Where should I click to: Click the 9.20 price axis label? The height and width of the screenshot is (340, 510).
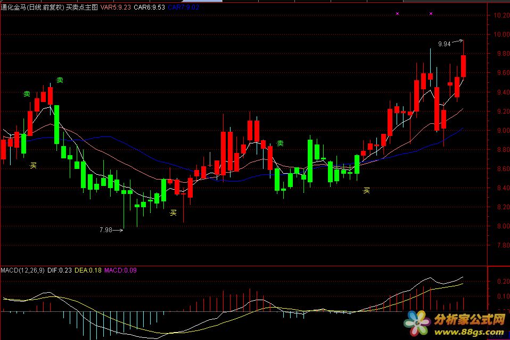(503, 111)
